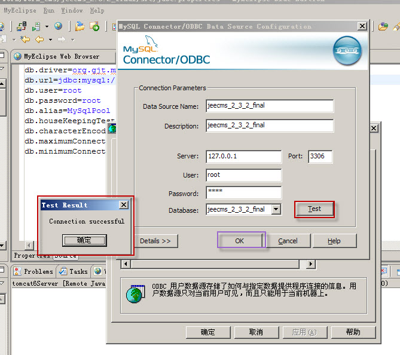Click Cancel in the ODBC configuration dialog

pyautogui.click(x=288, y=241)
